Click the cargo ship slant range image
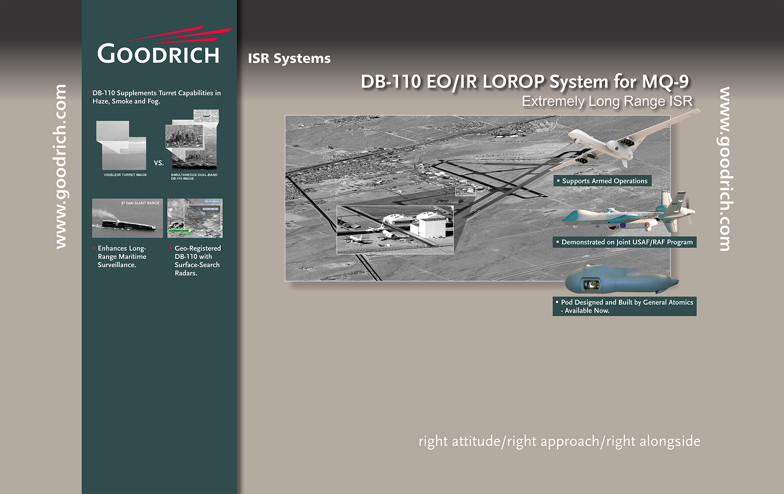Viewport: 784px width, 494px height. (x=127, y=218)
